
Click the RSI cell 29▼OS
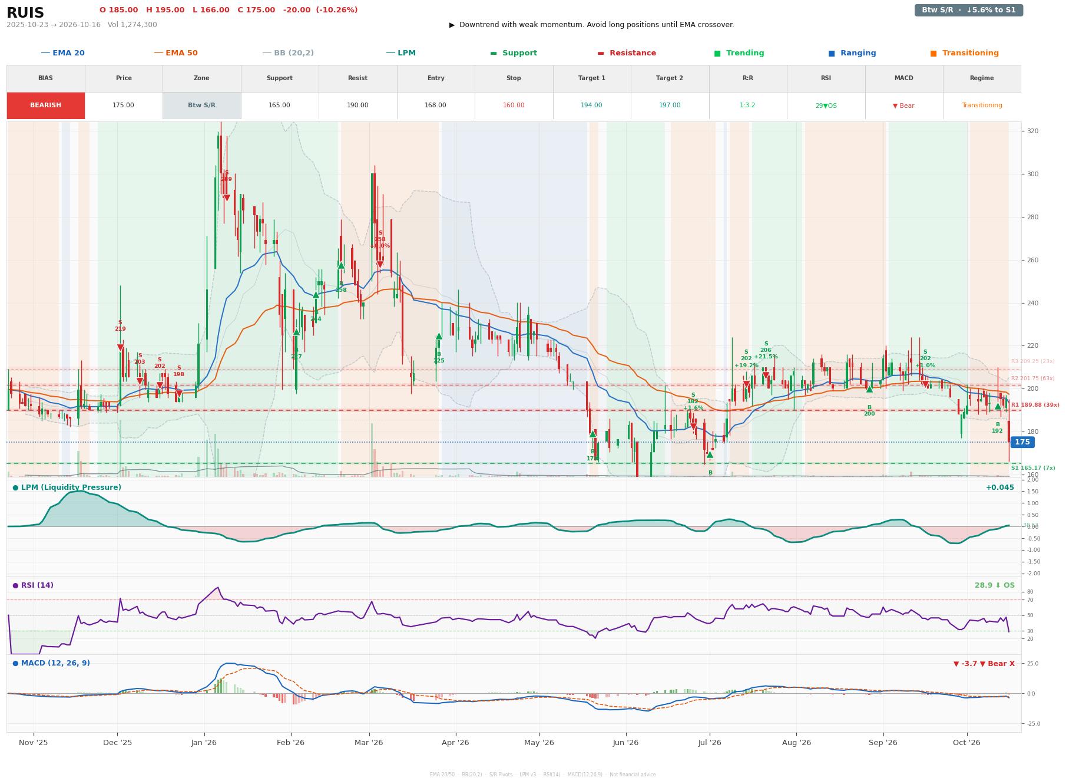[826, 106]
